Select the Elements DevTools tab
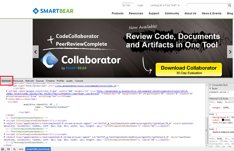 (x=7, y=81)
